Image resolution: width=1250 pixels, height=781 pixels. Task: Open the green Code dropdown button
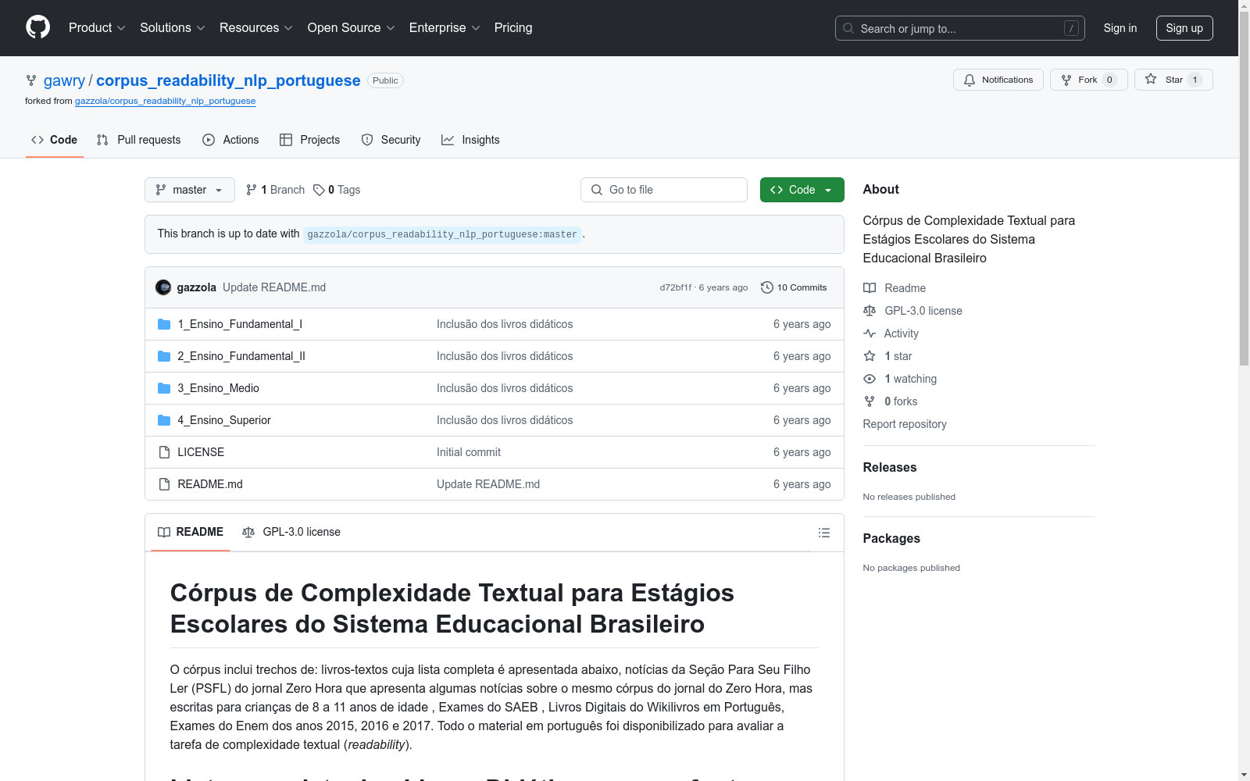tap(802, 190)
